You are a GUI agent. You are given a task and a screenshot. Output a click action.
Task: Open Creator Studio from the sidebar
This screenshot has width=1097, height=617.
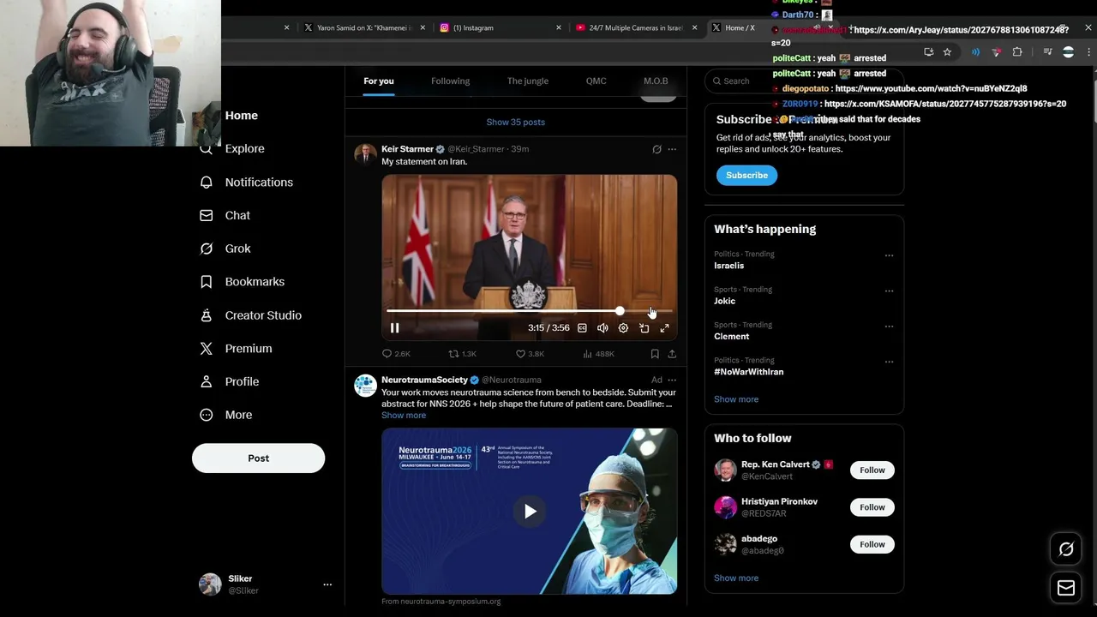point(250,315)
